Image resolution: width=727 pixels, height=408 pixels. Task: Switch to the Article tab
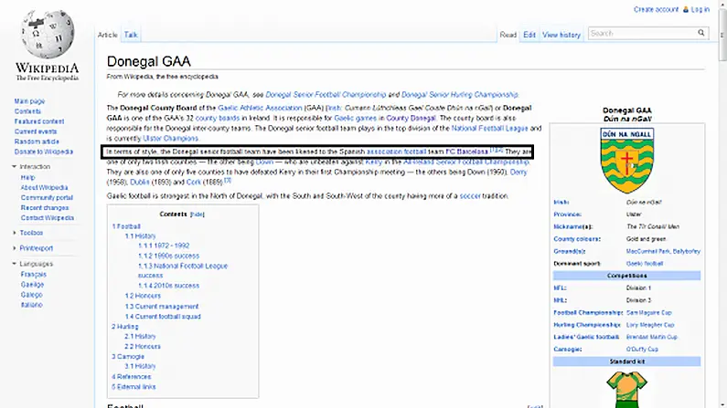coord(107,35)
